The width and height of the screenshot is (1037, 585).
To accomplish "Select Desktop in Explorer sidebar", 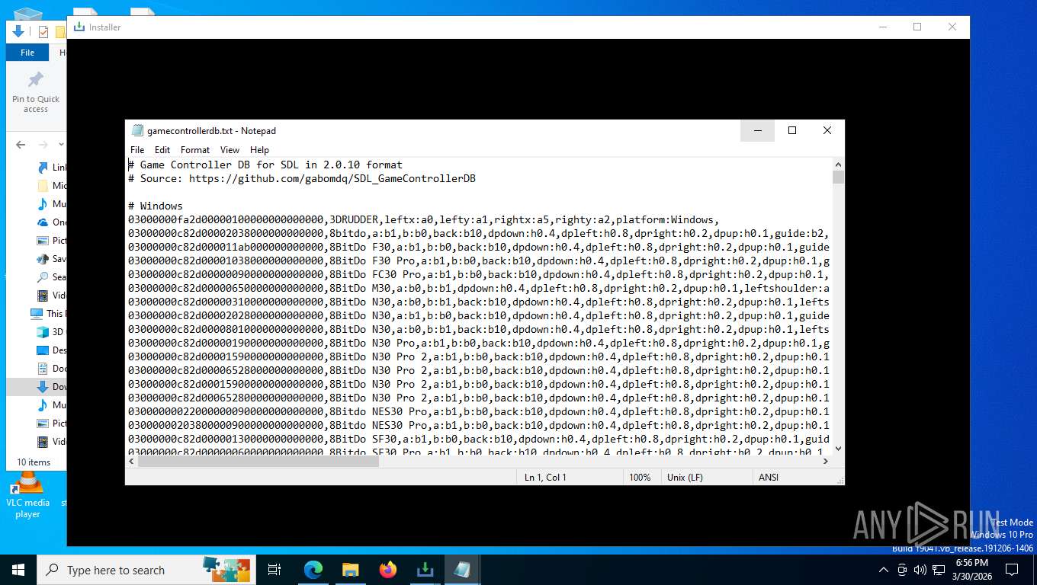I will pyautogui.click(x=52, y=350).
